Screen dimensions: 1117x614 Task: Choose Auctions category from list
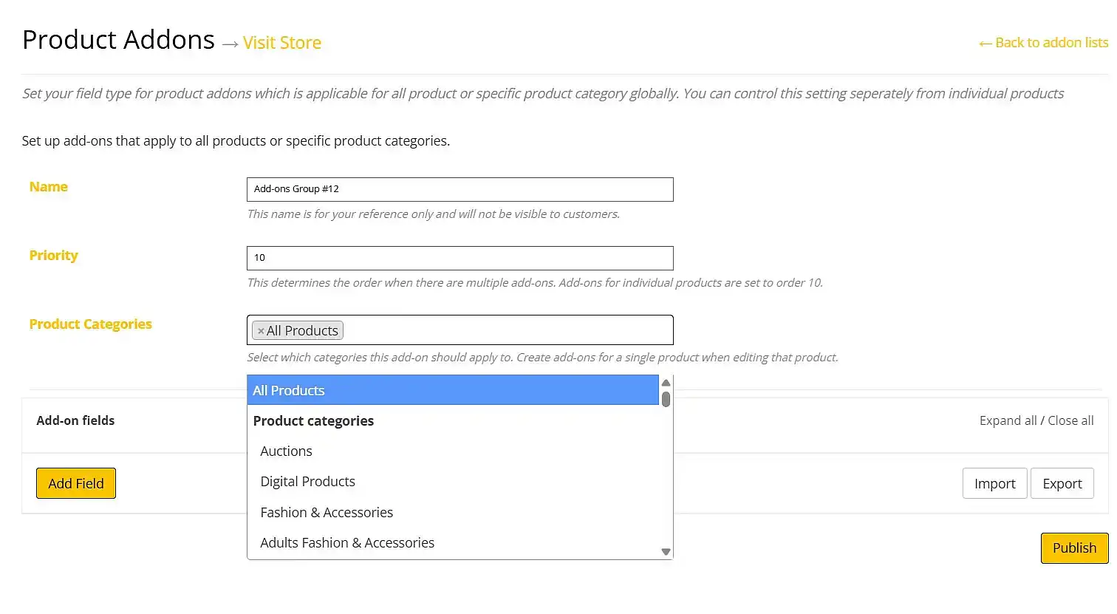pos(286,451)
